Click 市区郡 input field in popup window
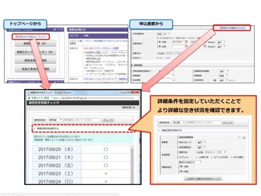Viewport: 261px width, 196px height. pos(82,120)
